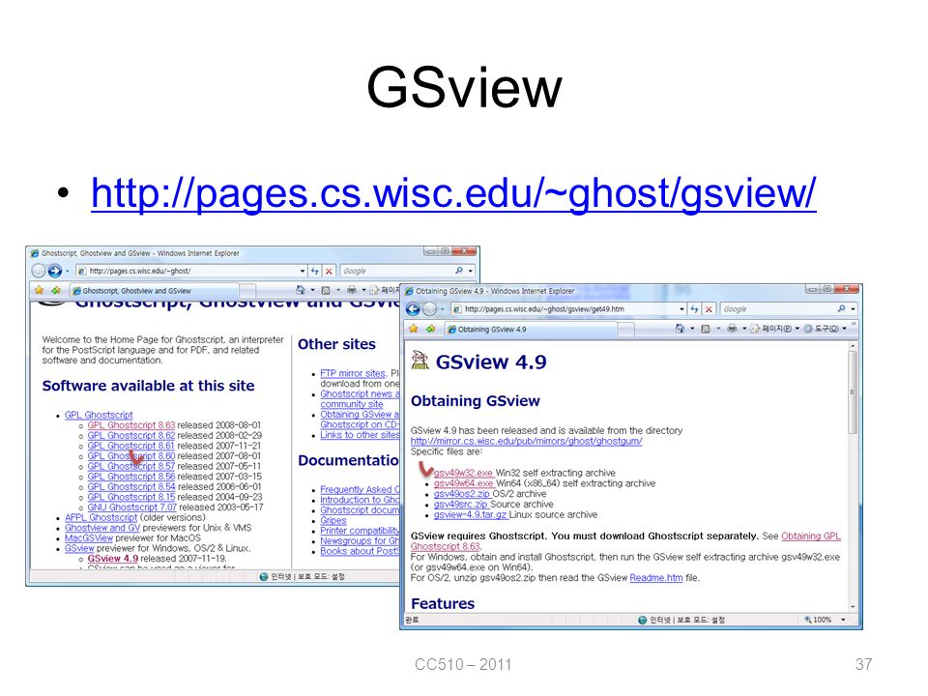Click GSview 4.9 link in Ghostscript window

point(113,559)
